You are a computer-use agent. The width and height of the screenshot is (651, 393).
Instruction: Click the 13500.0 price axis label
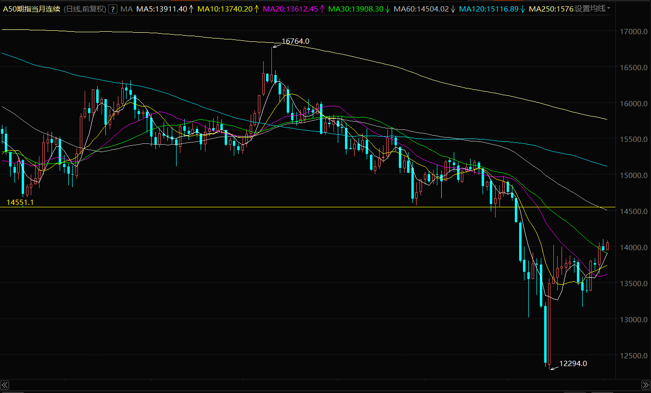(633, 283)
